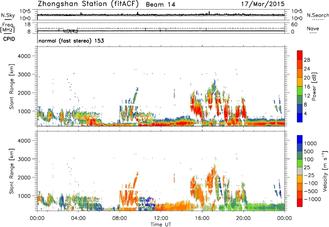Click the red bottom of the velocity colorbar
Viewport: 329px width, 227px height.
coord(300,203)
